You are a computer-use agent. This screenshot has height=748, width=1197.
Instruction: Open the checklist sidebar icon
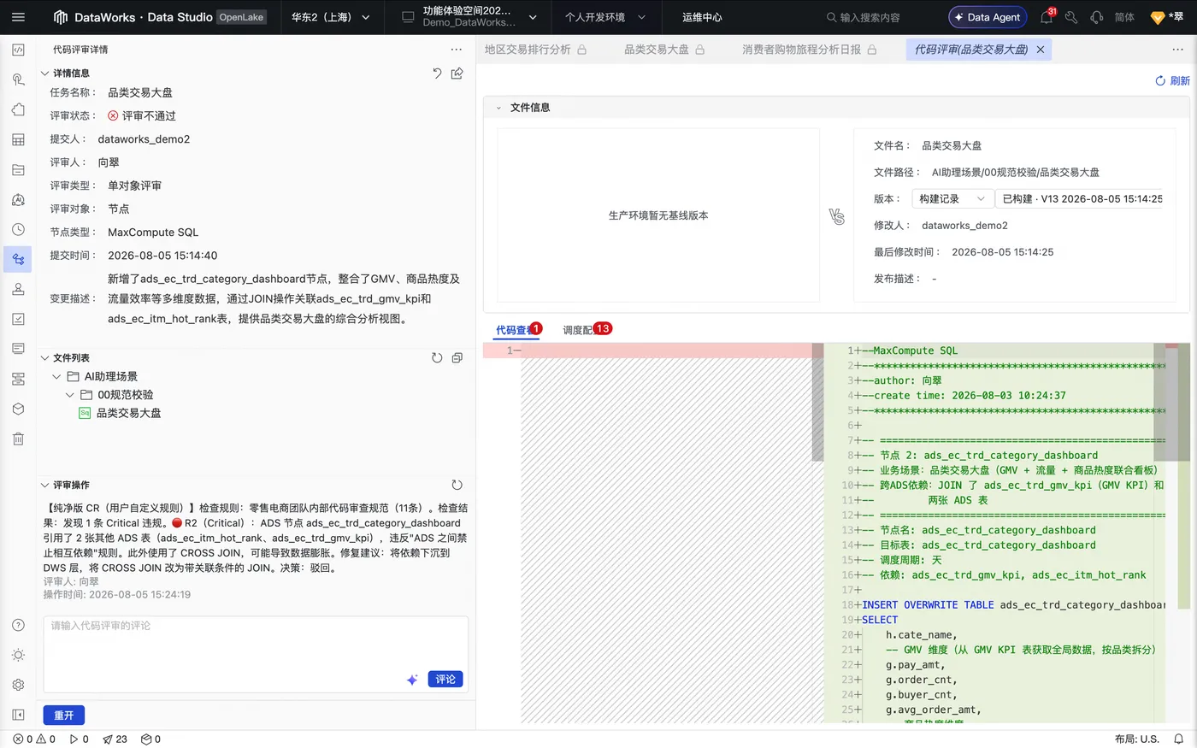(x=18, y=319)
